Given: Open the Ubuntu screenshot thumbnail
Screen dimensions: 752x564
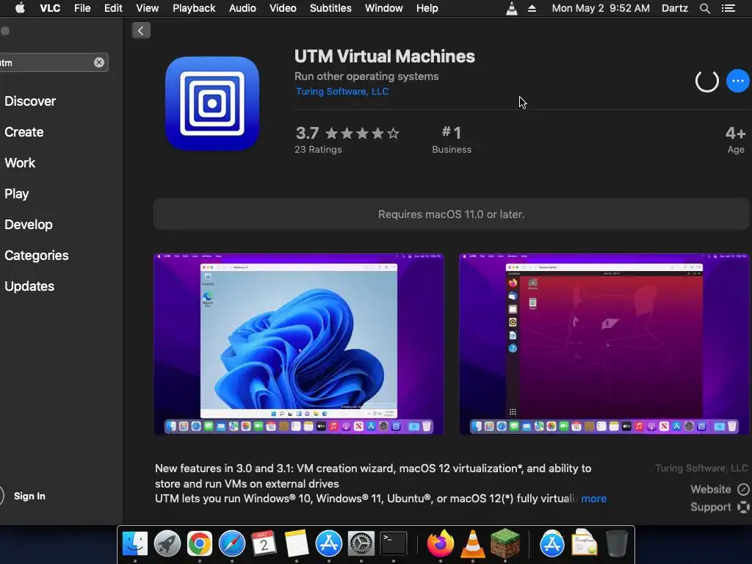Looking at the screenshot, I should pos(605,344).
